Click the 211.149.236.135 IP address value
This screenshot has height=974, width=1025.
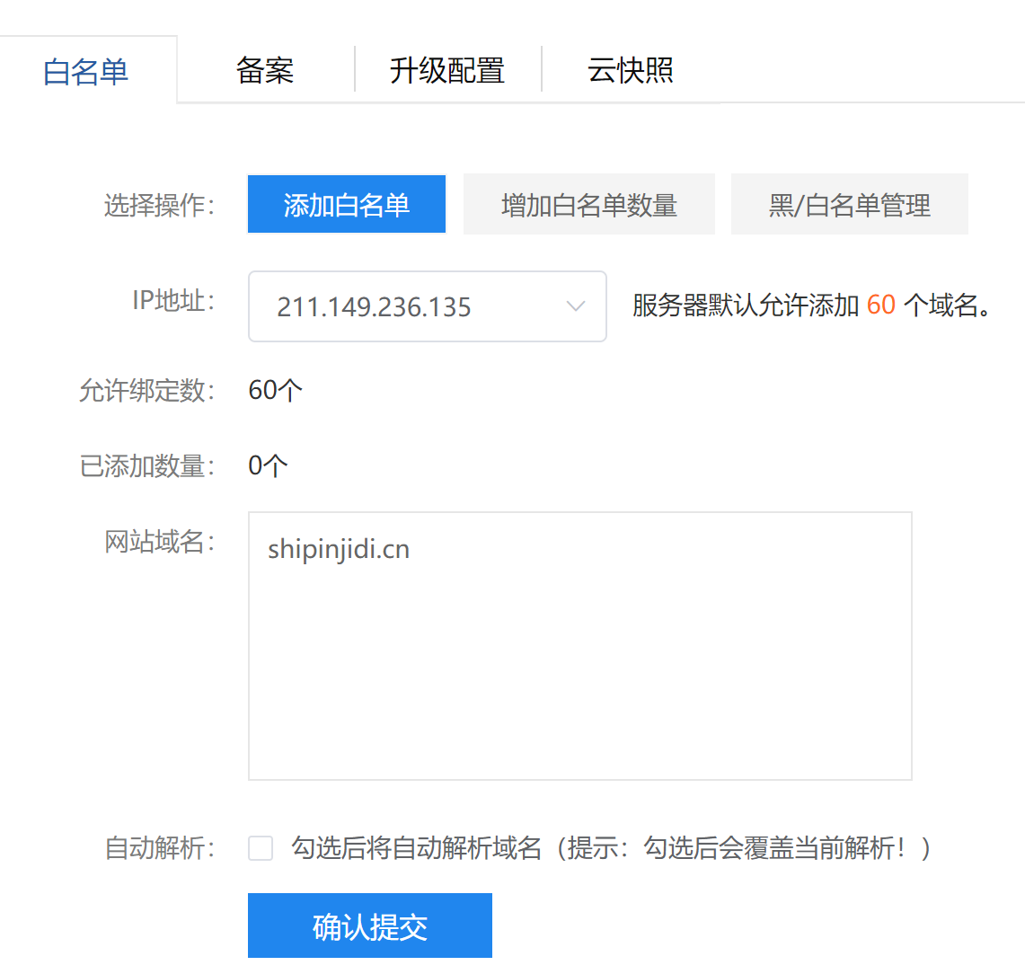[374, 307]
